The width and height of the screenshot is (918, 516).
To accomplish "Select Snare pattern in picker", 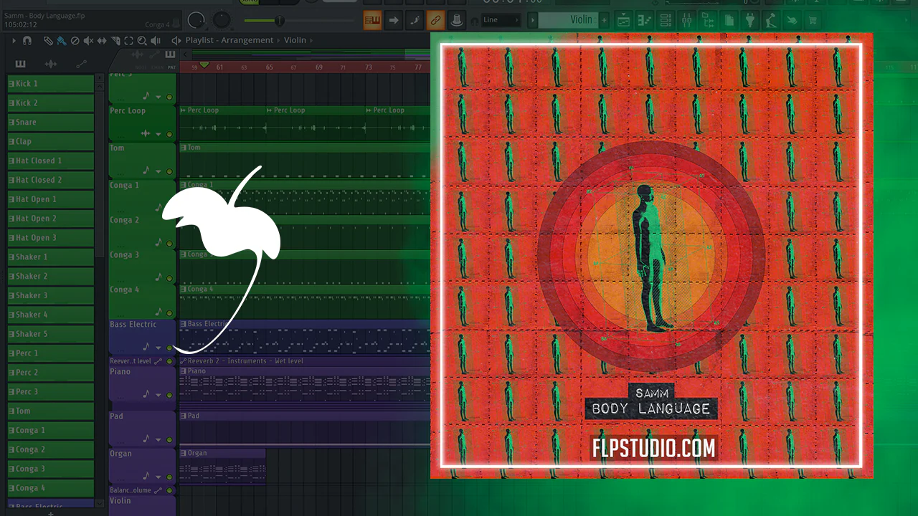I will pos(51,122).
